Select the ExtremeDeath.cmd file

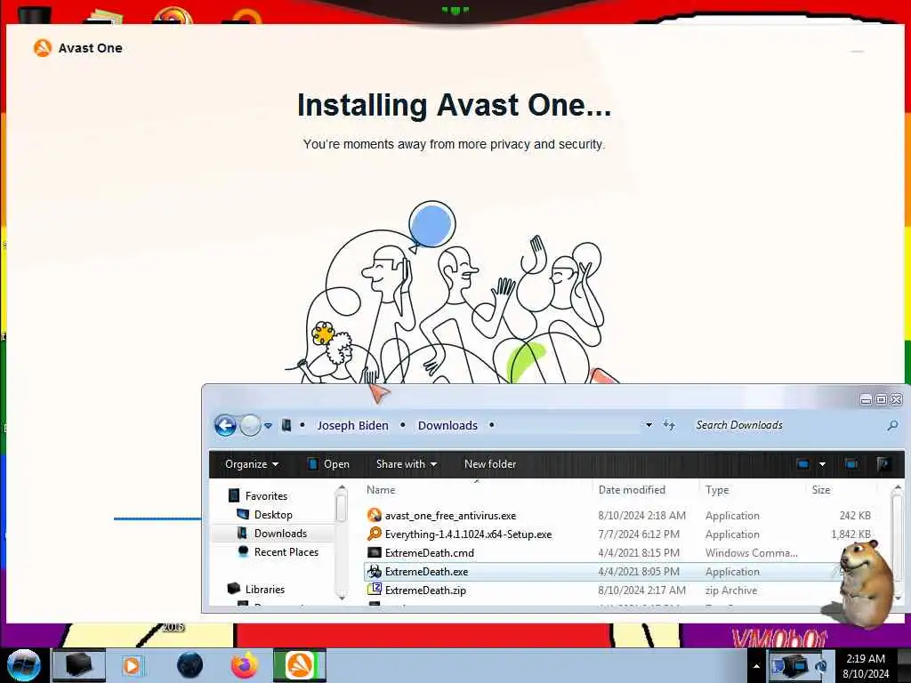click(430, 553)
